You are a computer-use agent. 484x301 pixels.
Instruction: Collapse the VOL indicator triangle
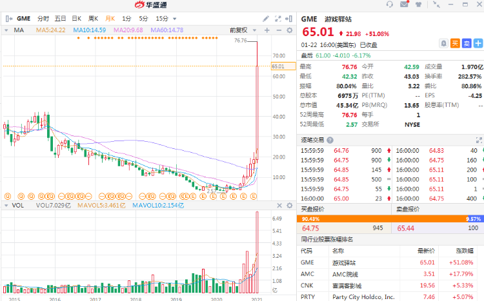[6, 206]
